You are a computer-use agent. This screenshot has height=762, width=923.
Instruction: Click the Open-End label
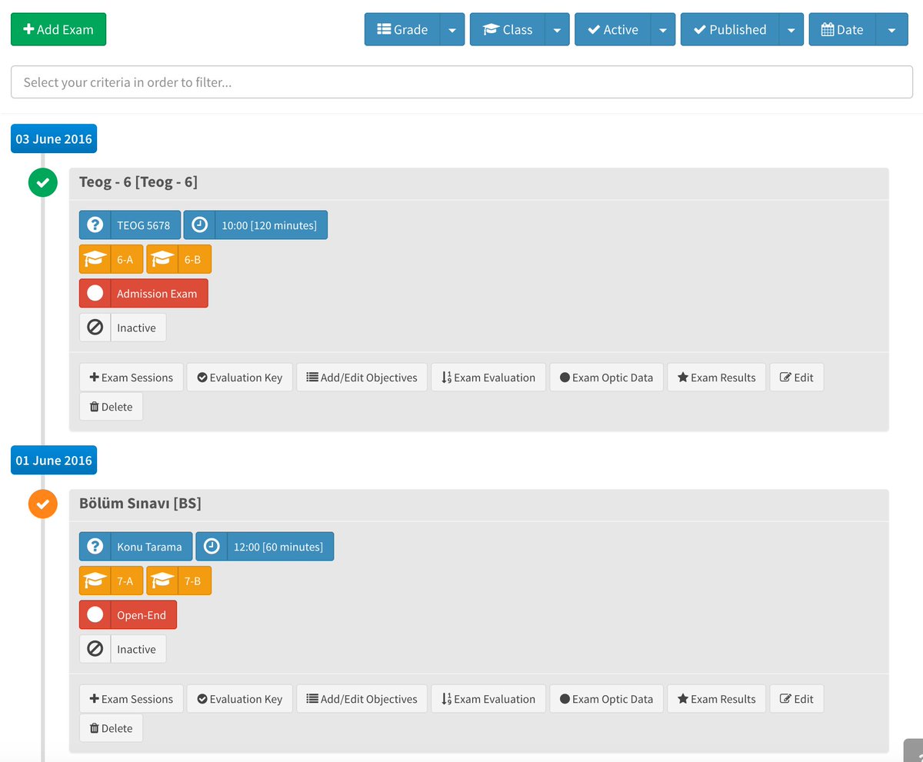coord(142,614)
